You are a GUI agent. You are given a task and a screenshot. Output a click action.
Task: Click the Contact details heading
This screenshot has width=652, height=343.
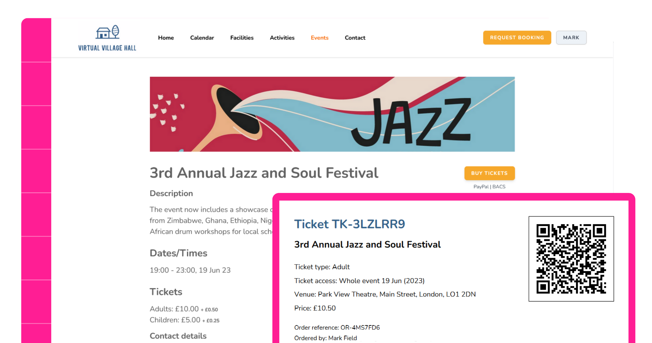178,336
